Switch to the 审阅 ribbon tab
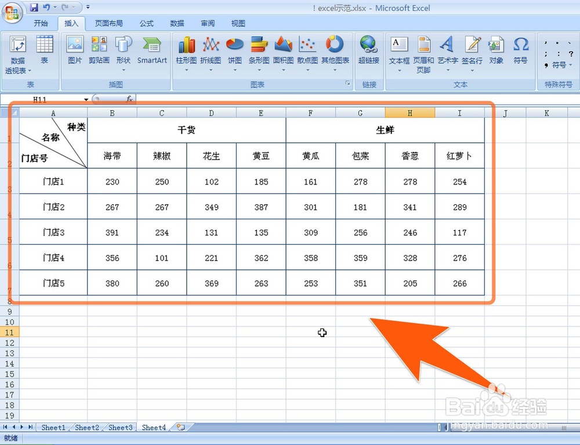 point(208,23)
